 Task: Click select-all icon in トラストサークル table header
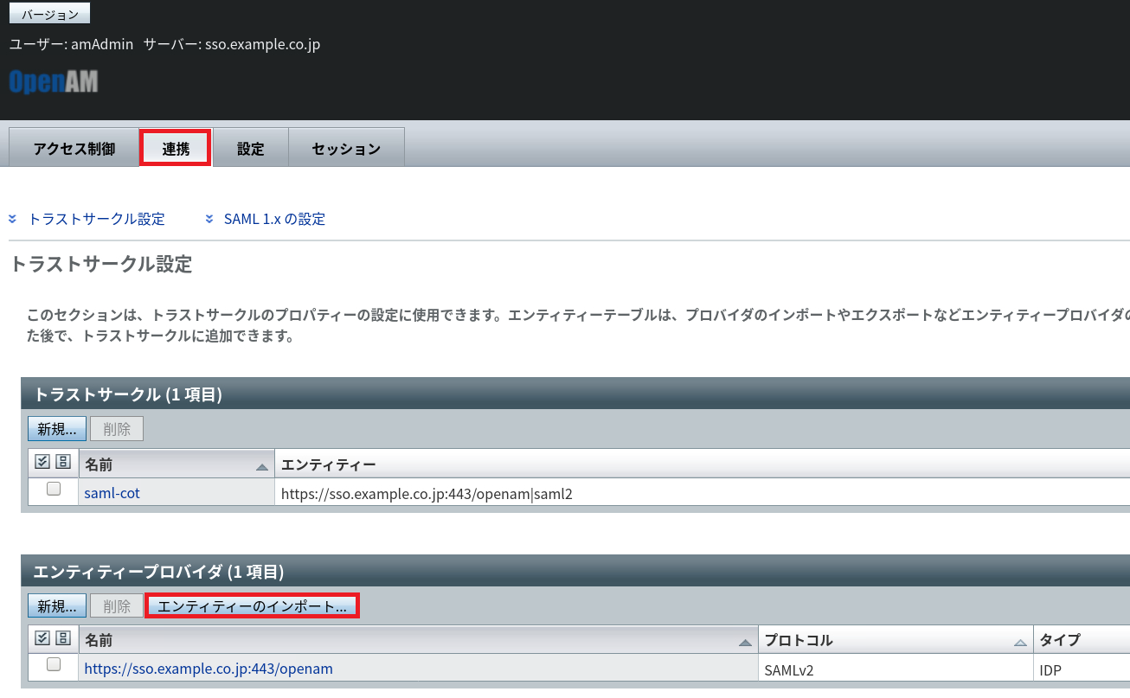click(x=42, y=462)
